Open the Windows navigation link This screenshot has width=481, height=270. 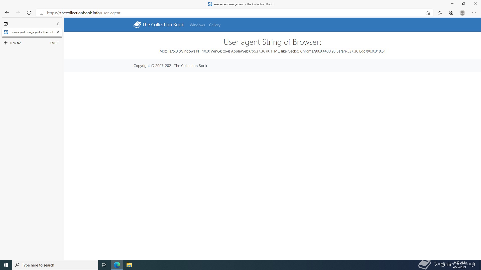[x=197, y=25]
